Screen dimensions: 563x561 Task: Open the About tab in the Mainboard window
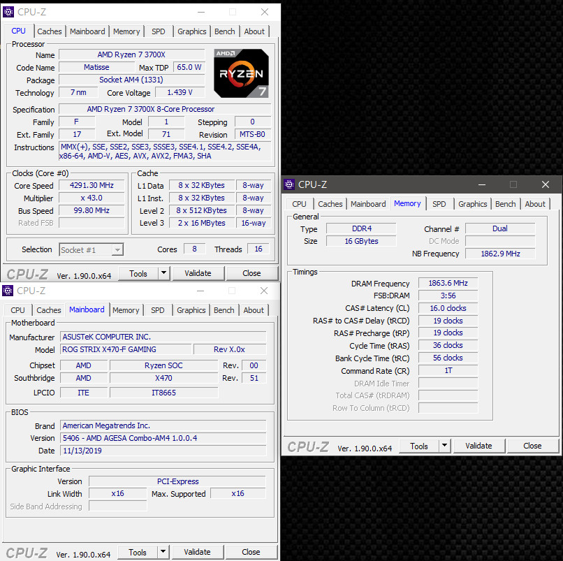[254, 310]
